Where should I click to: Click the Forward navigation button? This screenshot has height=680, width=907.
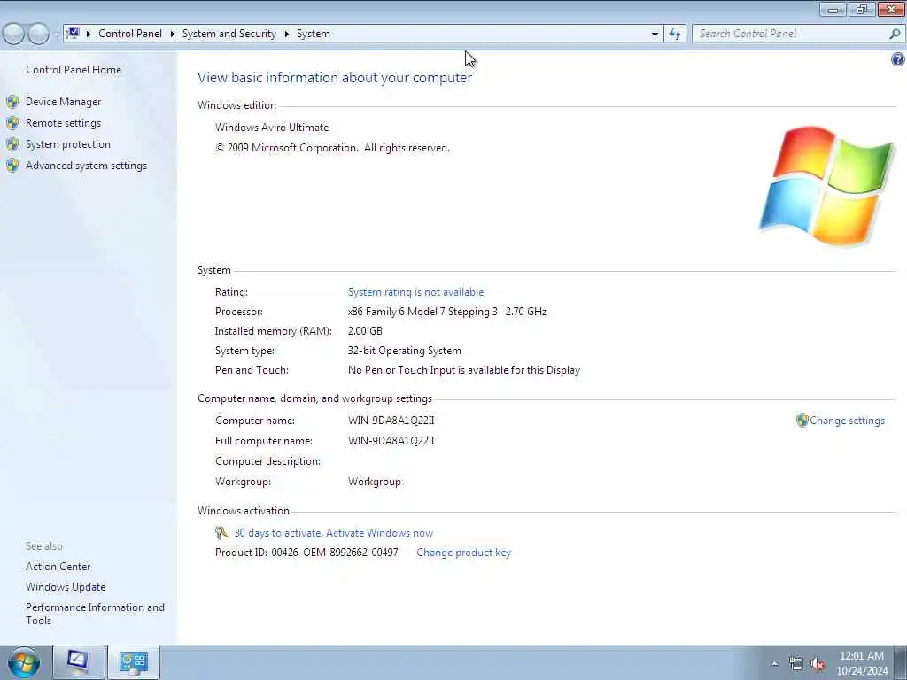coord(38,34)
